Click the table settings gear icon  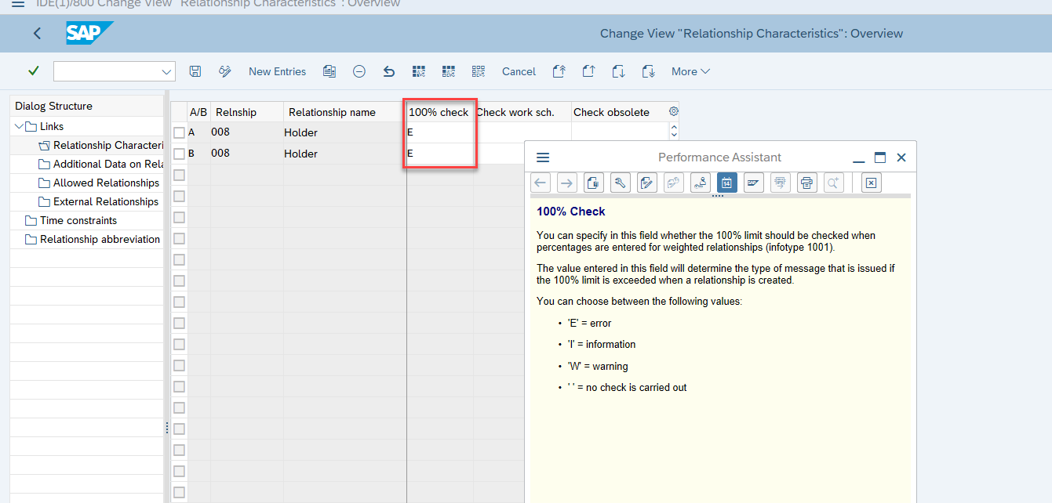pyautogui.click(x=673, y=111)
